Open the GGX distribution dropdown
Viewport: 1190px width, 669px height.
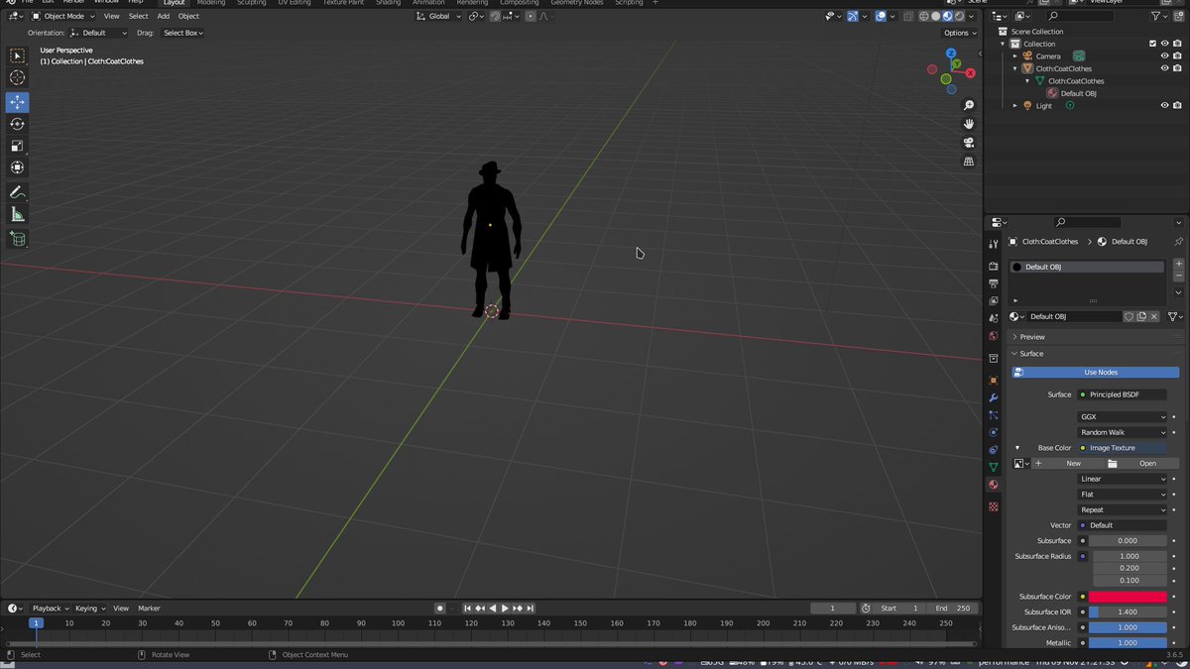click(x=1123, y=417)
